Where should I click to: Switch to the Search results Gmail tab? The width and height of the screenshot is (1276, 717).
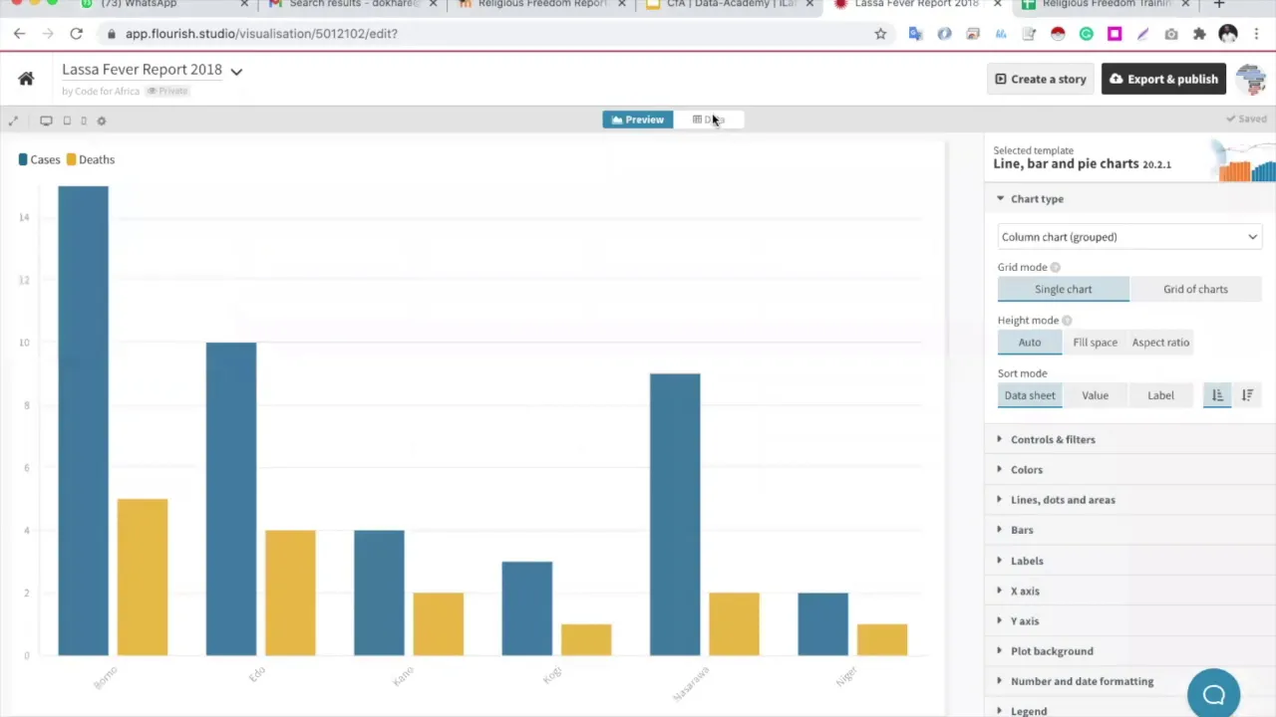pyautogui.click(x=352, y=4)
